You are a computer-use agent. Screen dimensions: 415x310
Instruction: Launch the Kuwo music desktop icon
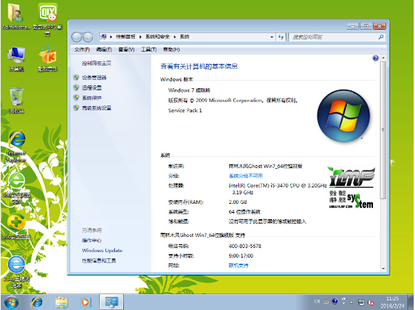(x=47, y=59)
